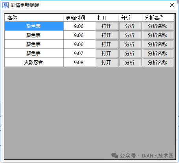Click 分析 button in first 颜色表 row
Viewport: 179px width, 163px height.
130,26
